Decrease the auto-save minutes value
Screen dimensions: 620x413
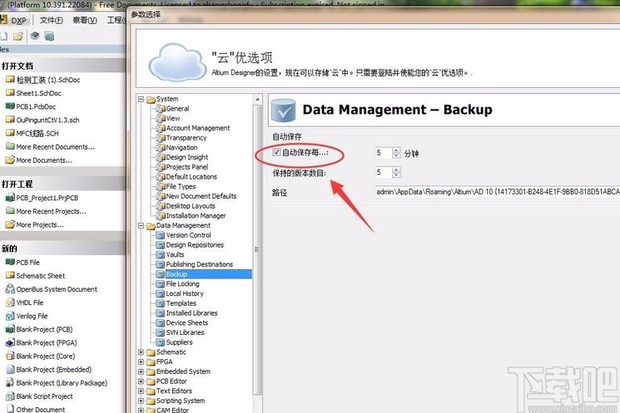pos(396,155)
